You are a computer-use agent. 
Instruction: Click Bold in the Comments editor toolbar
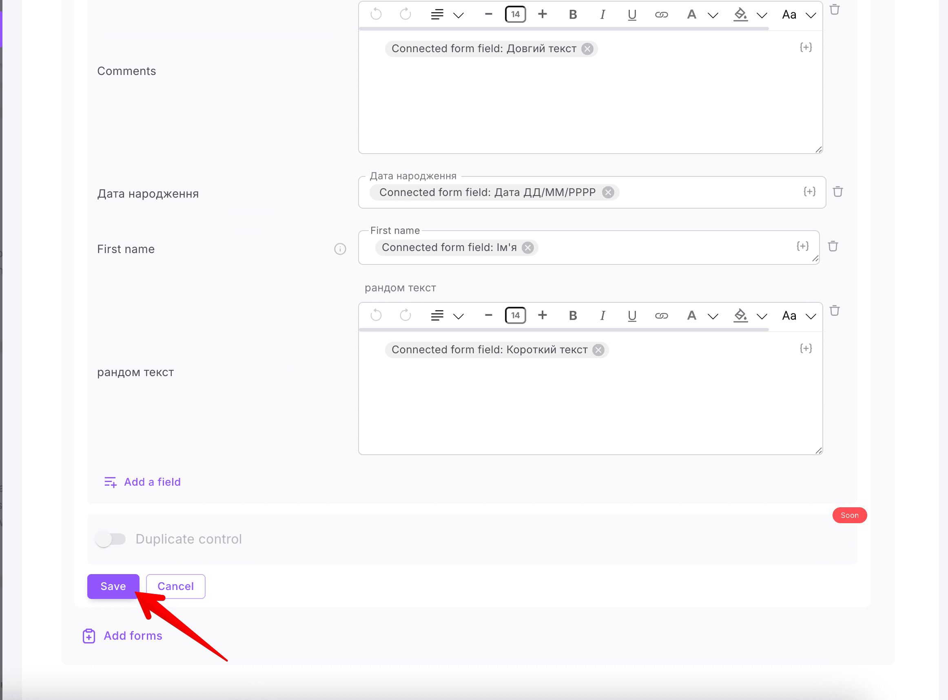pyautogui.click(x=573, y=14)
